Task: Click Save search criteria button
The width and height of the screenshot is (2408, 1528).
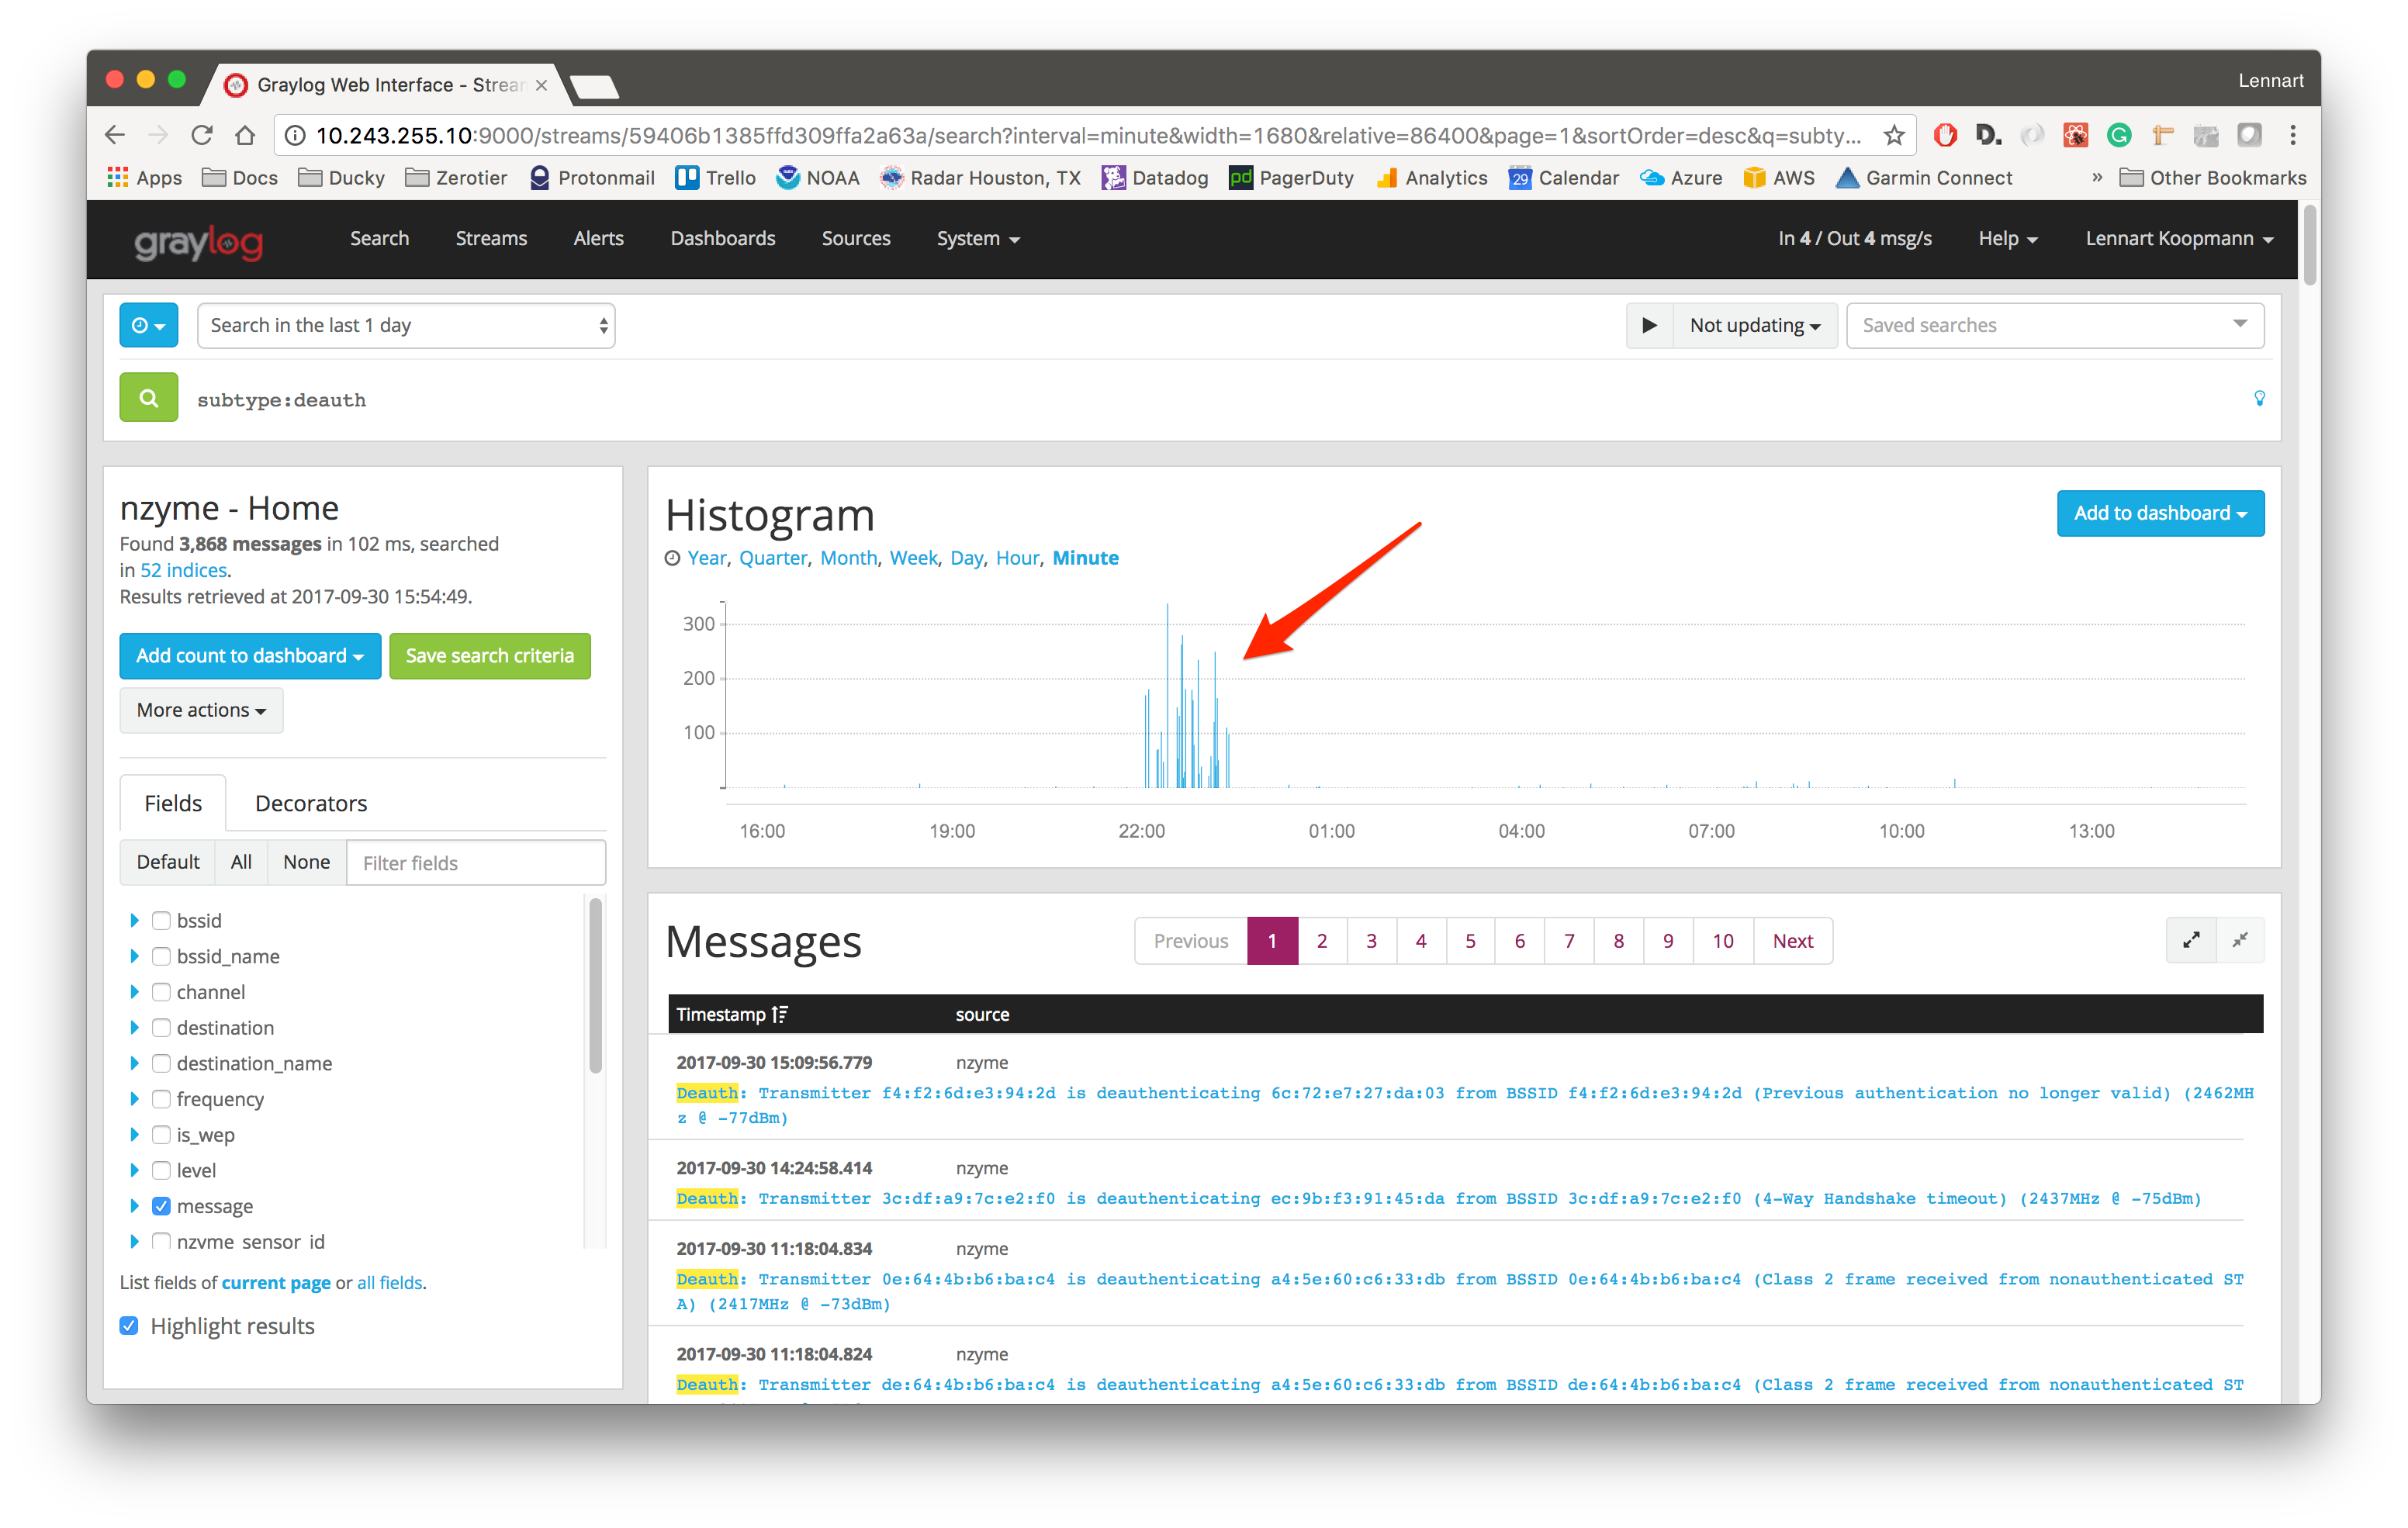Action: point(488,656)
